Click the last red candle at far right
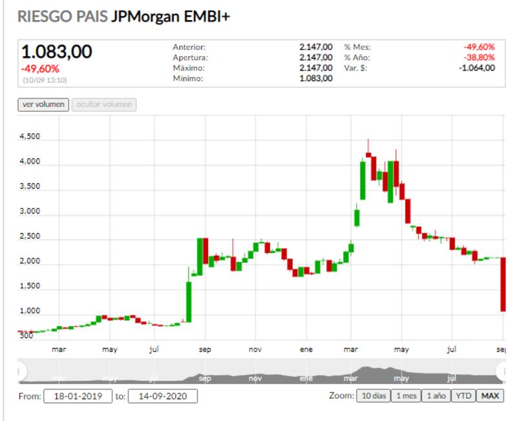 tap(502, 285)
